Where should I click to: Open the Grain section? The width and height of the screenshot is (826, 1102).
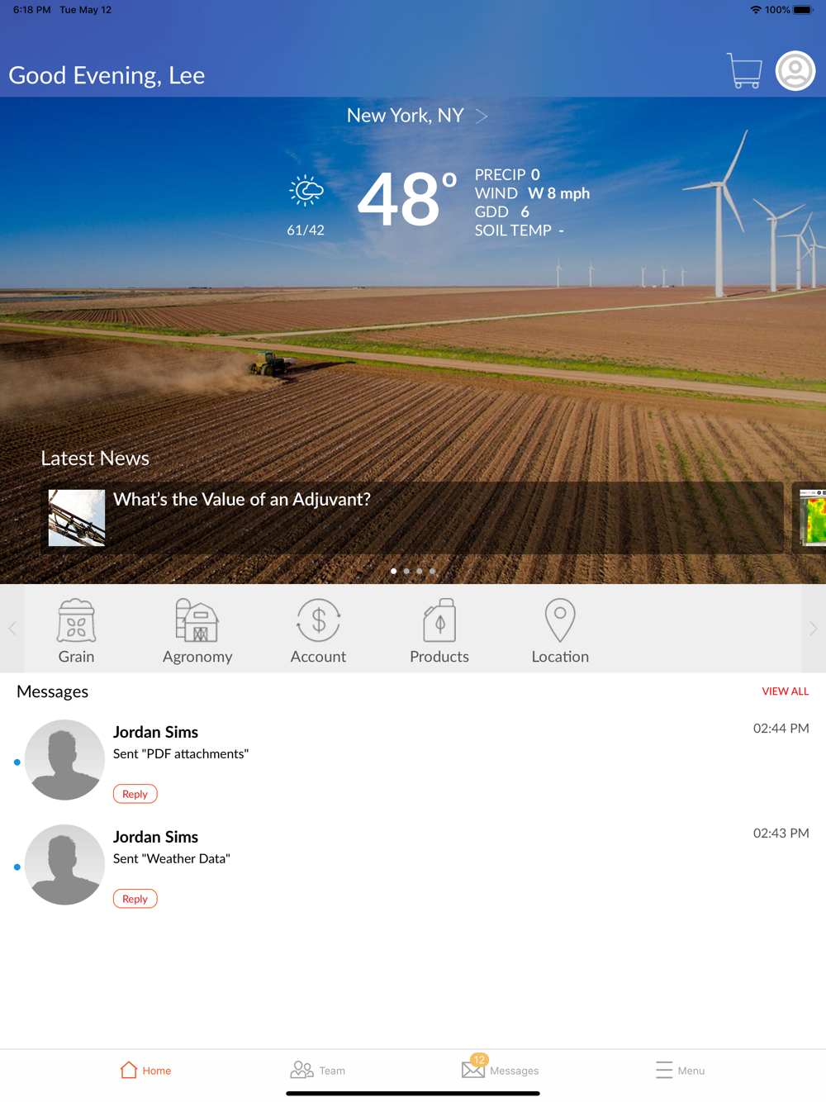coord(76,631)
